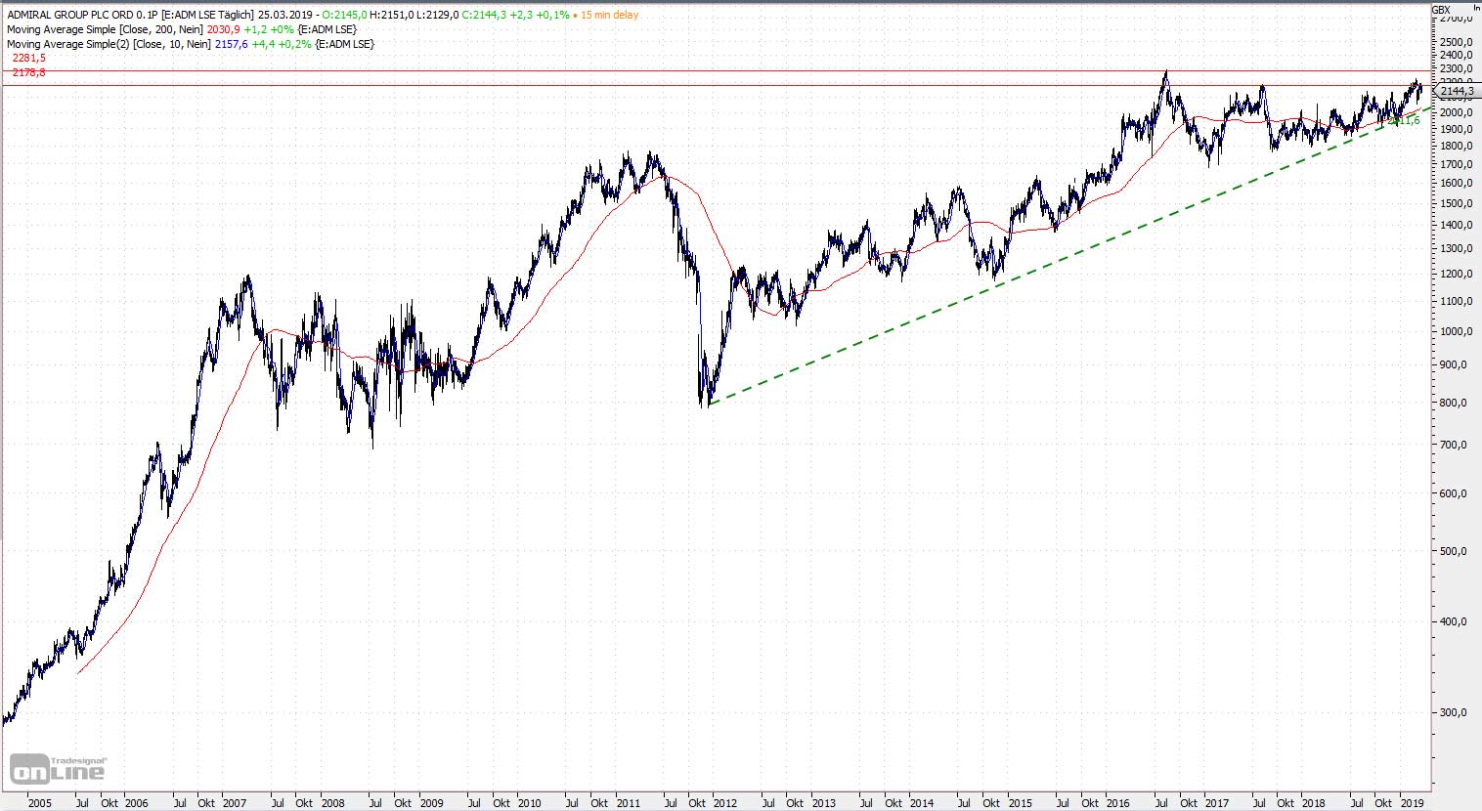1482x811 pixels.
Task: Click the 2016 year on time axis
Action: tap(1117, 803)
